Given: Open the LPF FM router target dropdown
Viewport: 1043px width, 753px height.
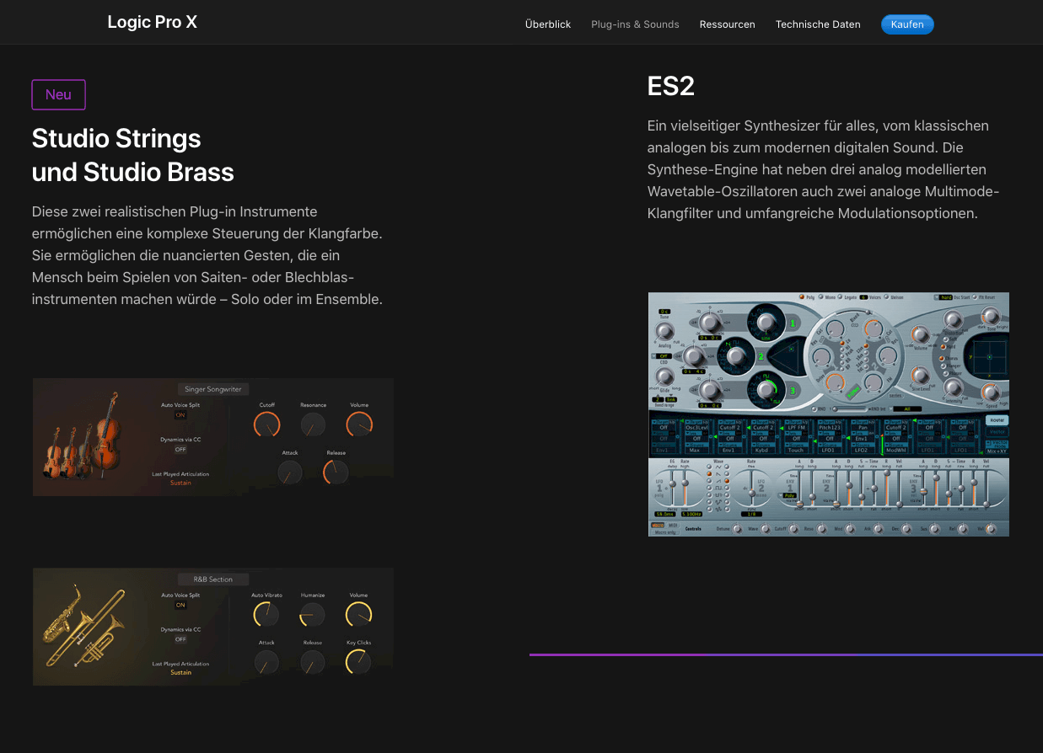Looking at the screenshot, I should click(x=797, y=427).
